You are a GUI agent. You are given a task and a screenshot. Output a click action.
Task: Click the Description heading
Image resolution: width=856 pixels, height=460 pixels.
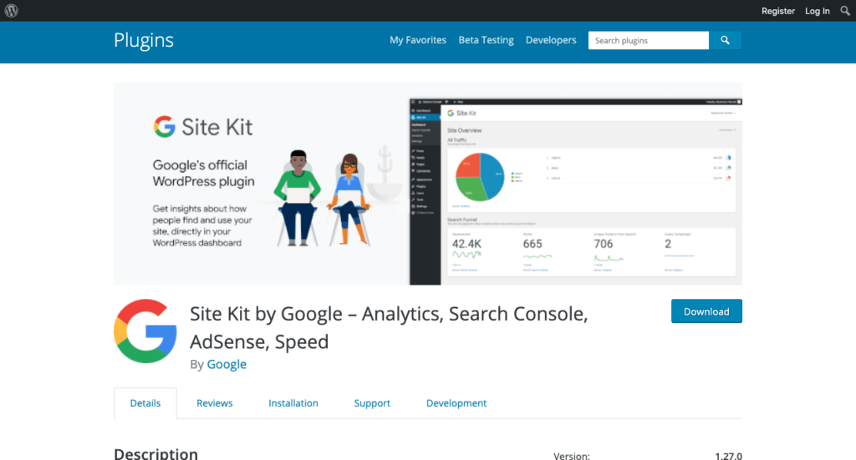tap(156, 453)
